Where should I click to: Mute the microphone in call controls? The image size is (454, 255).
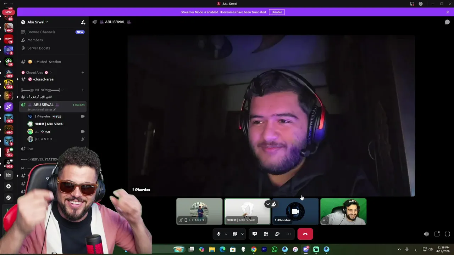click(218, 234)
